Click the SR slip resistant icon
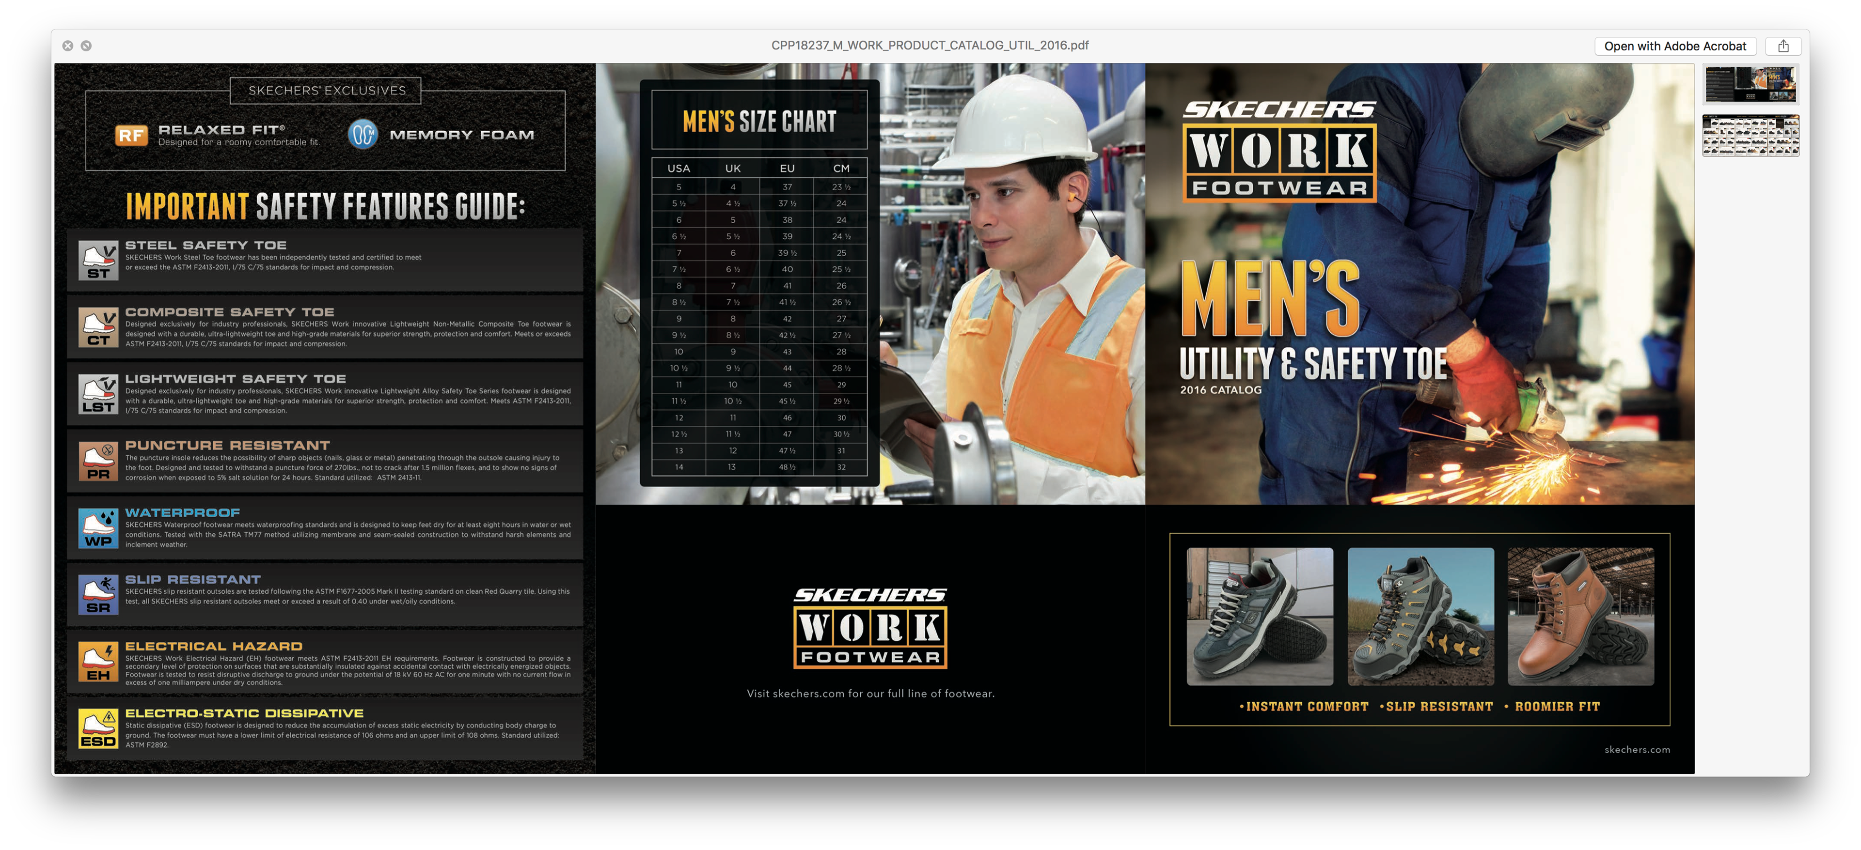 (98, 595)
